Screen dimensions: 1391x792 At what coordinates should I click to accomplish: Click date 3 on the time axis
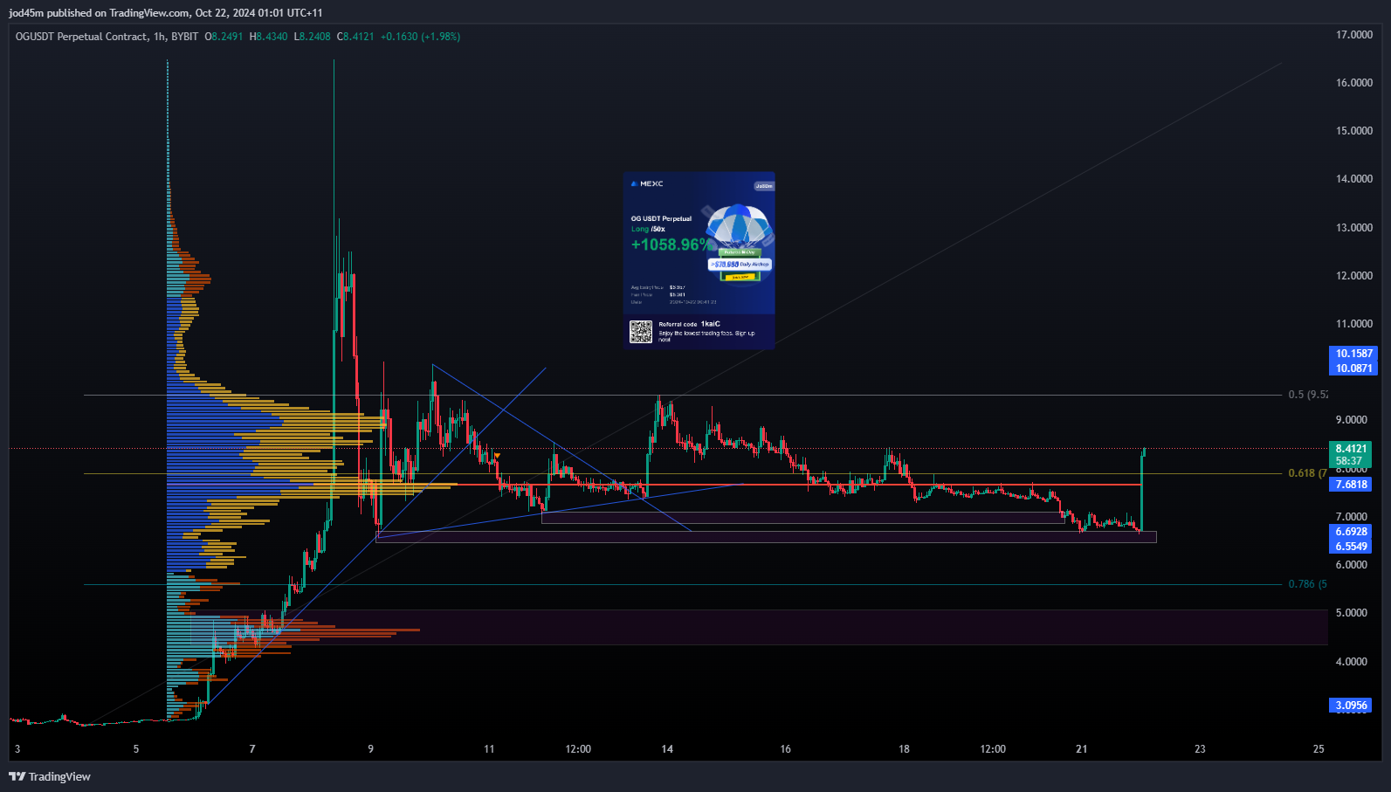(x=17, y=749)
